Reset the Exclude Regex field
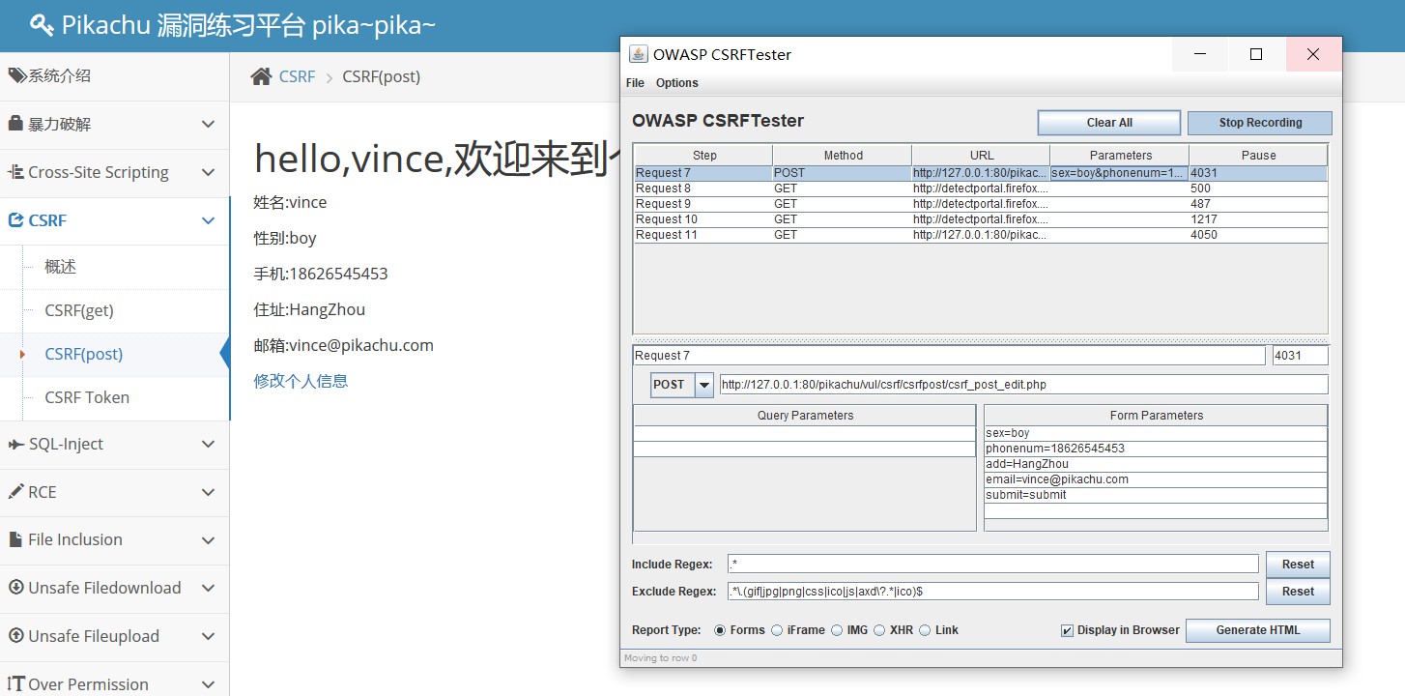 tap(1298, 592)
